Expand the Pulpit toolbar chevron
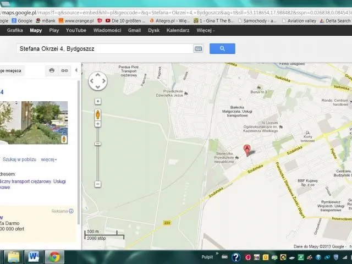 [217, 254]
